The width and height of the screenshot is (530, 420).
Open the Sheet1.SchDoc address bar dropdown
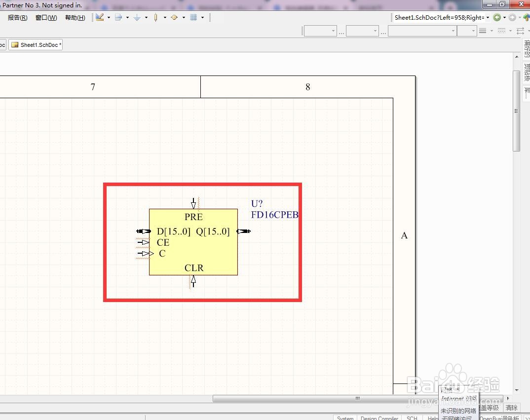pyautogui.click(x=488, y=18)
